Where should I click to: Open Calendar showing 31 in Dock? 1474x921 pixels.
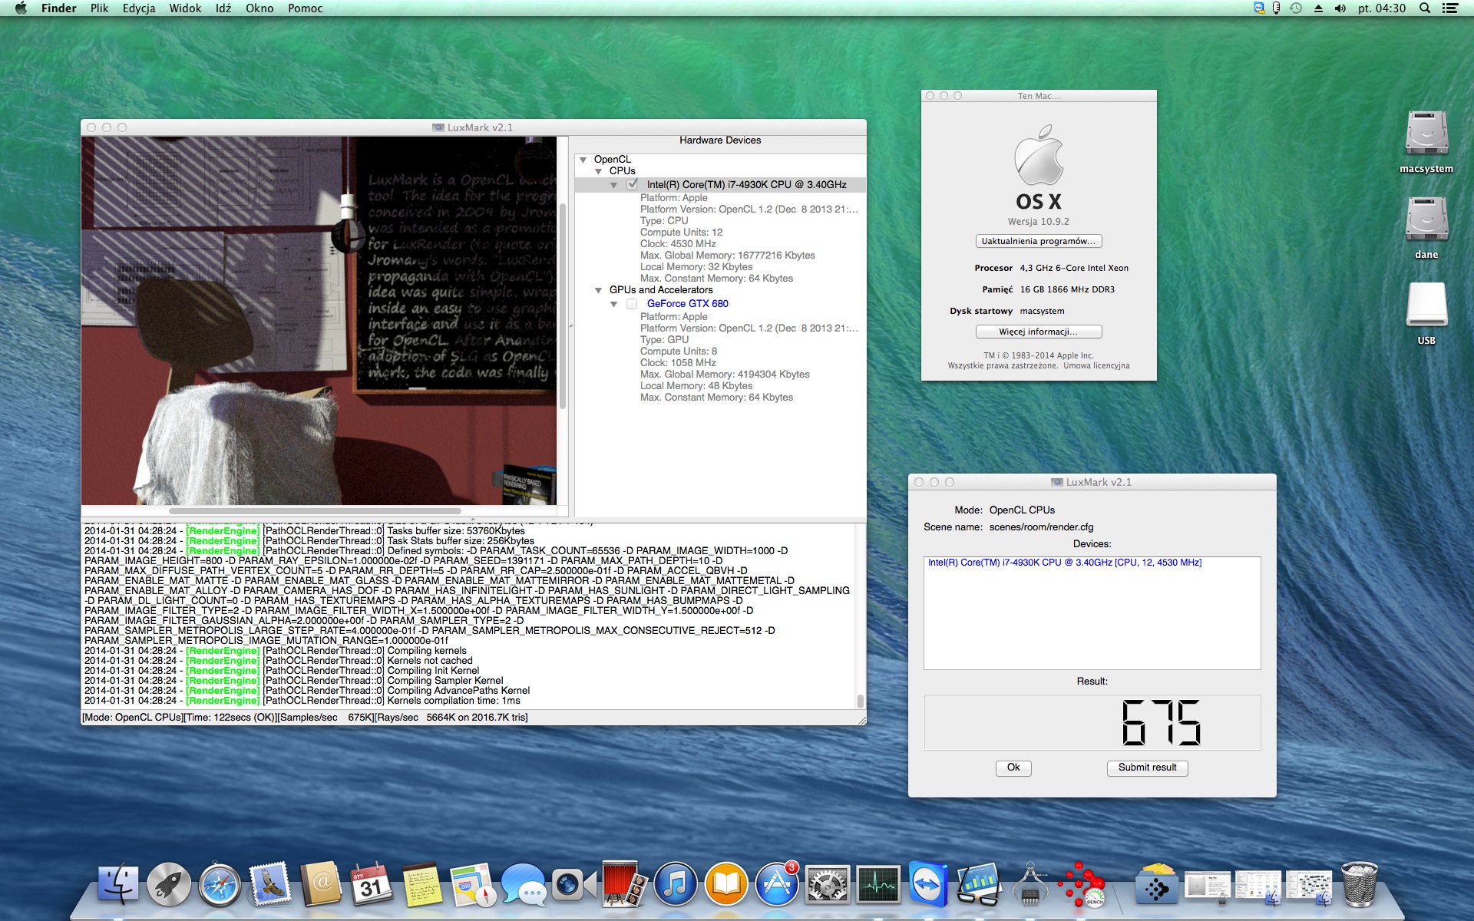tap(372, 885)
